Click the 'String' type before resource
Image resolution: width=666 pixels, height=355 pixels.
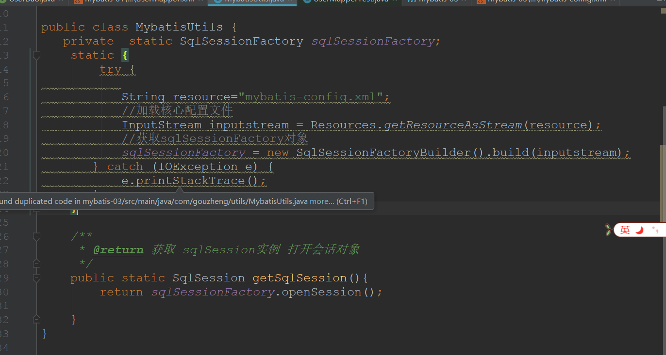click(143, 97)
